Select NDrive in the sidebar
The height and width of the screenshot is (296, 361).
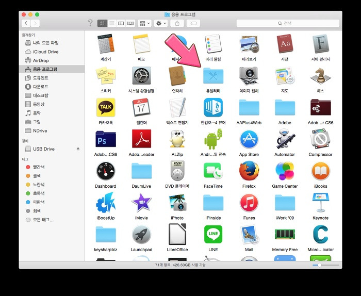(52, 131)
